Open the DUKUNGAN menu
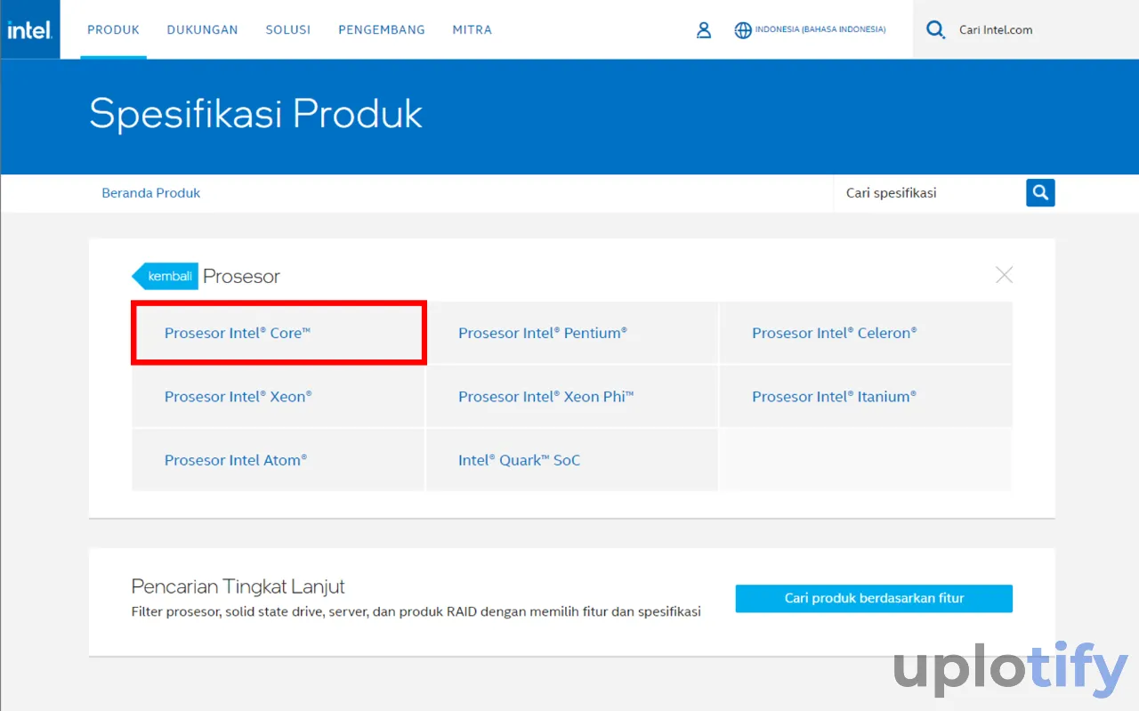Image resolution: width=1139 pixels, height=711 pixels. (202, 29)
